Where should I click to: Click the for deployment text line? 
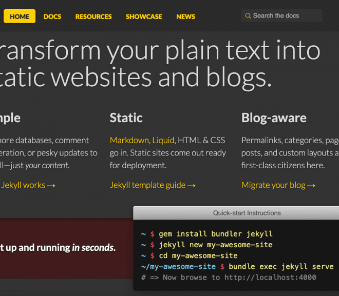coord(138,165)
